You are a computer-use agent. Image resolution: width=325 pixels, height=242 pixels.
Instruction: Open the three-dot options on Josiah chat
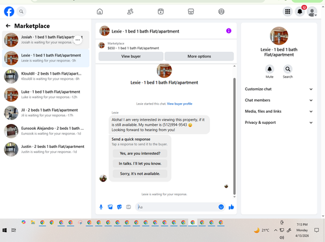coord(77,40)
